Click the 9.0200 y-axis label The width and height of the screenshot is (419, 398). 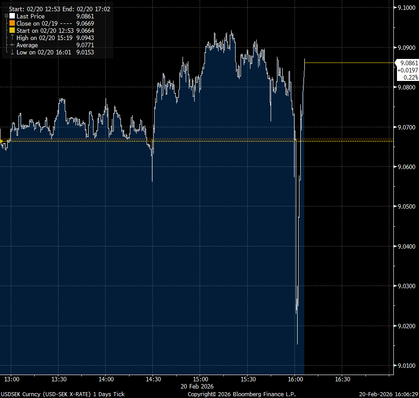tap(406, 326)
